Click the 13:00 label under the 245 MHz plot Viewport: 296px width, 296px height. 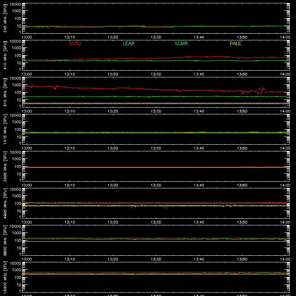pos(27,37)
